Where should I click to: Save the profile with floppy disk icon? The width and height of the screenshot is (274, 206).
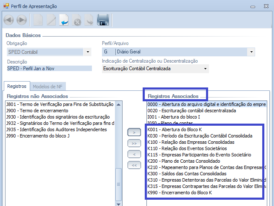coord(103,20)
